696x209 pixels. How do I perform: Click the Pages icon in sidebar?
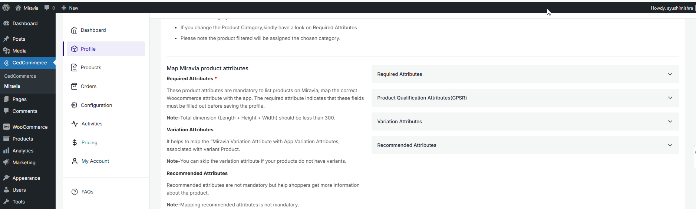coord(6,99)
